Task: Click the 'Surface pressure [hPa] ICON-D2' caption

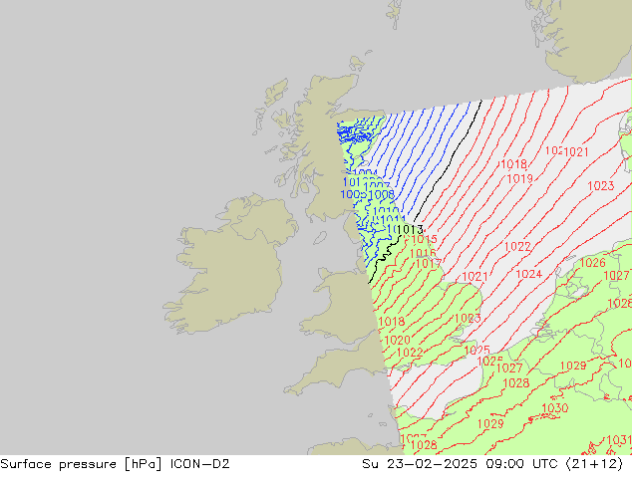Action: 115,464
